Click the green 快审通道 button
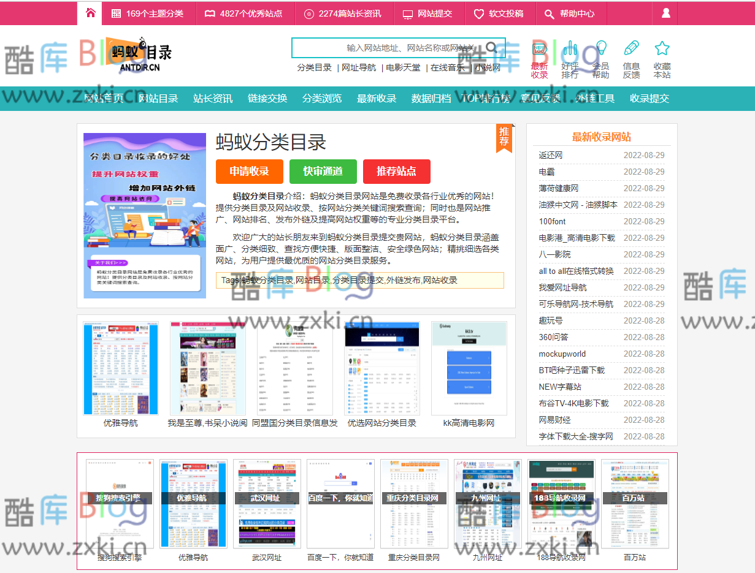This screenshot has width=755, height=573. (323, 172)
